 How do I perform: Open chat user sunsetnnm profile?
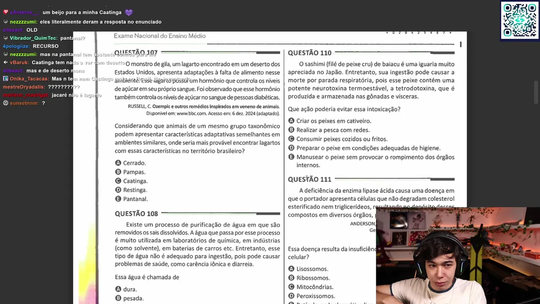pos(24,103)
